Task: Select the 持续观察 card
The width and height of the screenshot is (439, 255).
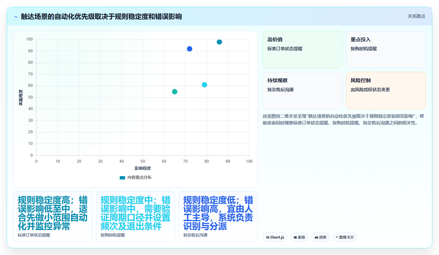Action: click(303, 91)
